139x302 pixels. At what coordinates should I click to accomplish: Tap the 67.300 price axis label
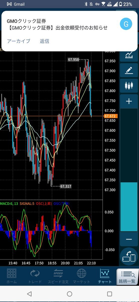(110, 190)
